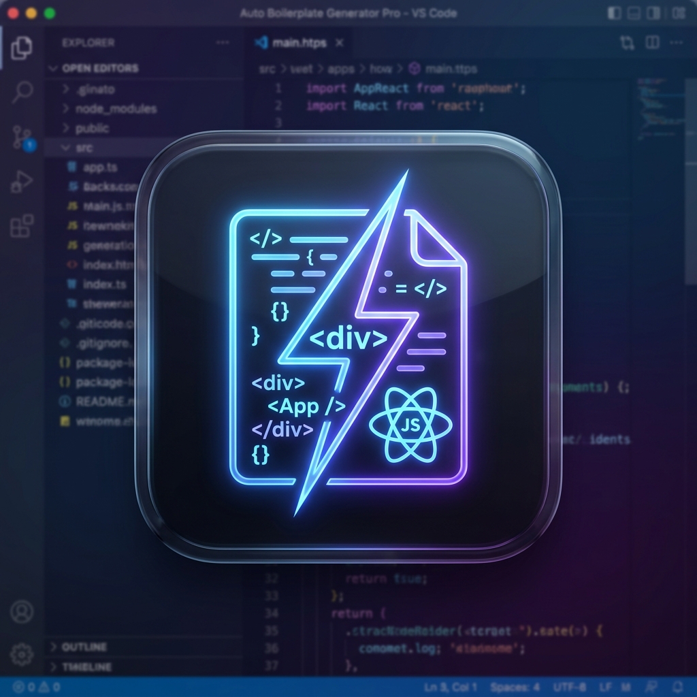The width and height of the screenshot is (697, 697).
Task: Collapse the OPEN EDITORS section
Action: coord(53,68)
